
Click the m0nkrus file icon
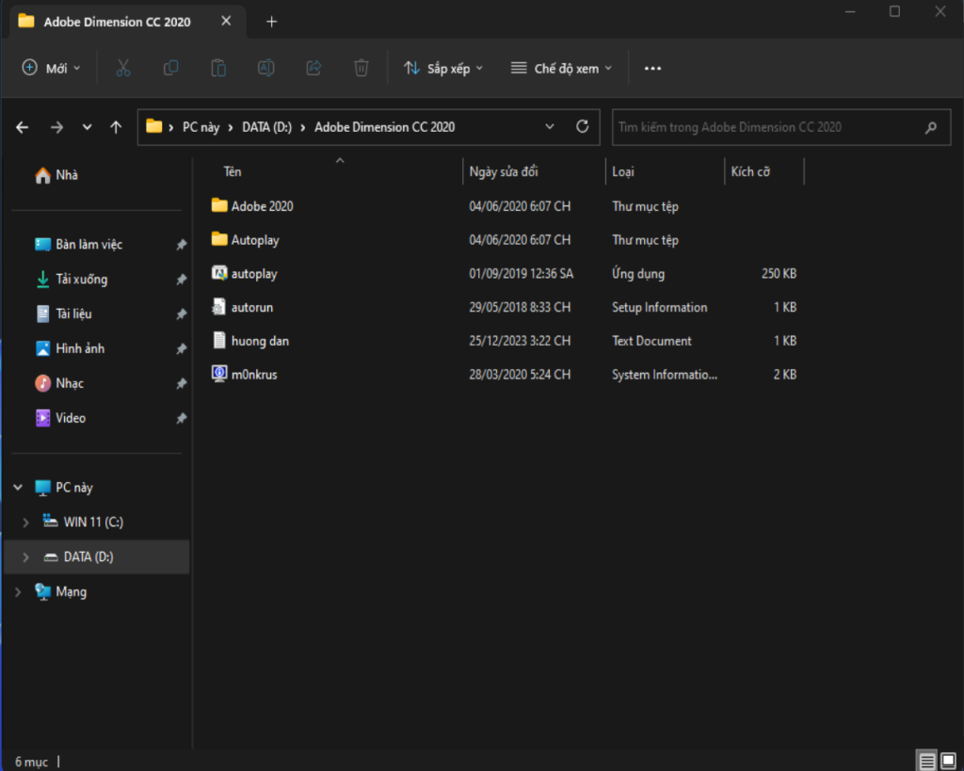pos(219,373)
